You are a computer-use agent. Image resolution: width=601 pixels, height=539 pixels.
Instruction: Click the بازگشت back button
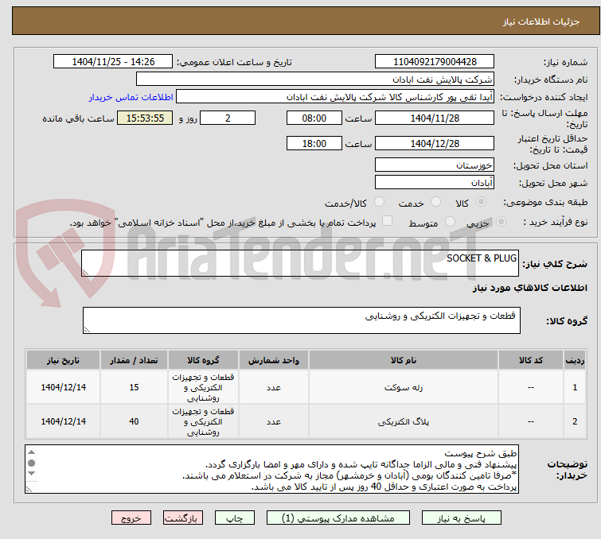point(183,518)
